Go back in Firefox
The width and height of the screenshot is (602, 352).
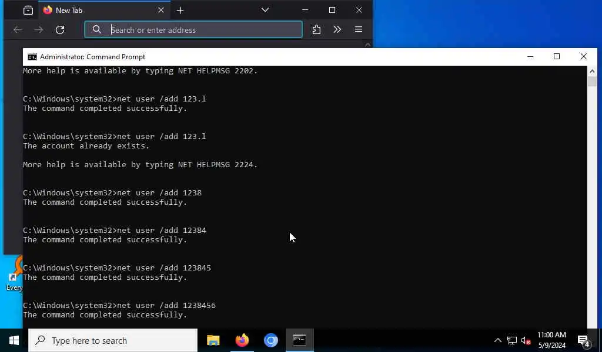[18, 30]
